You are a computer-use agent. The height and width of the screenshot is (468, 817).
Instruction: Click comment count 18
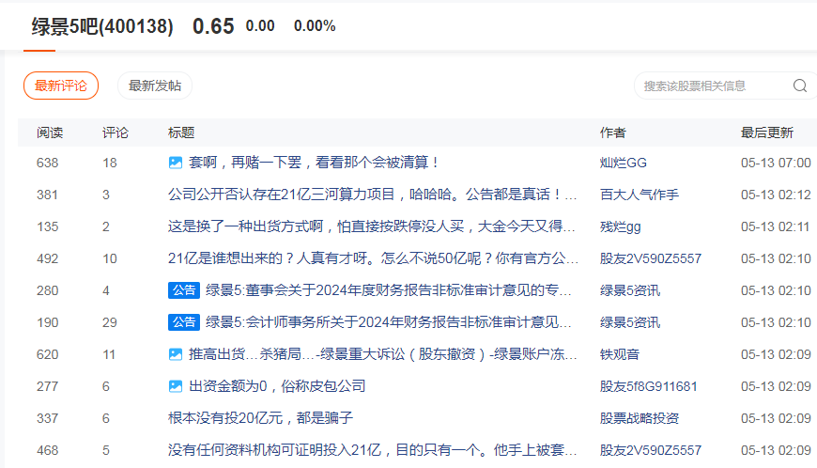pos(110,163)
